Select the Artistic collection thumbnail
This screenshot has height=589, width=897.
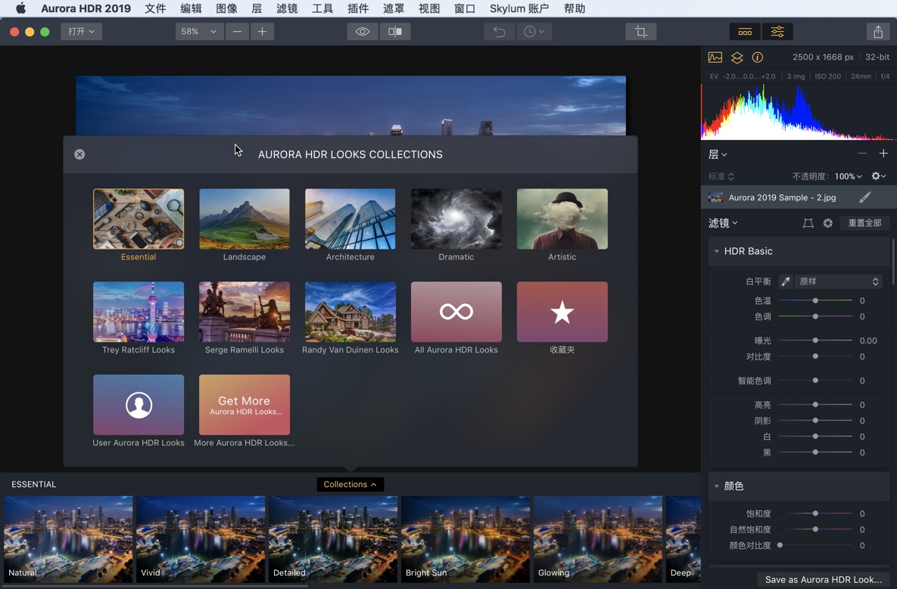click(x=562, y=219)
